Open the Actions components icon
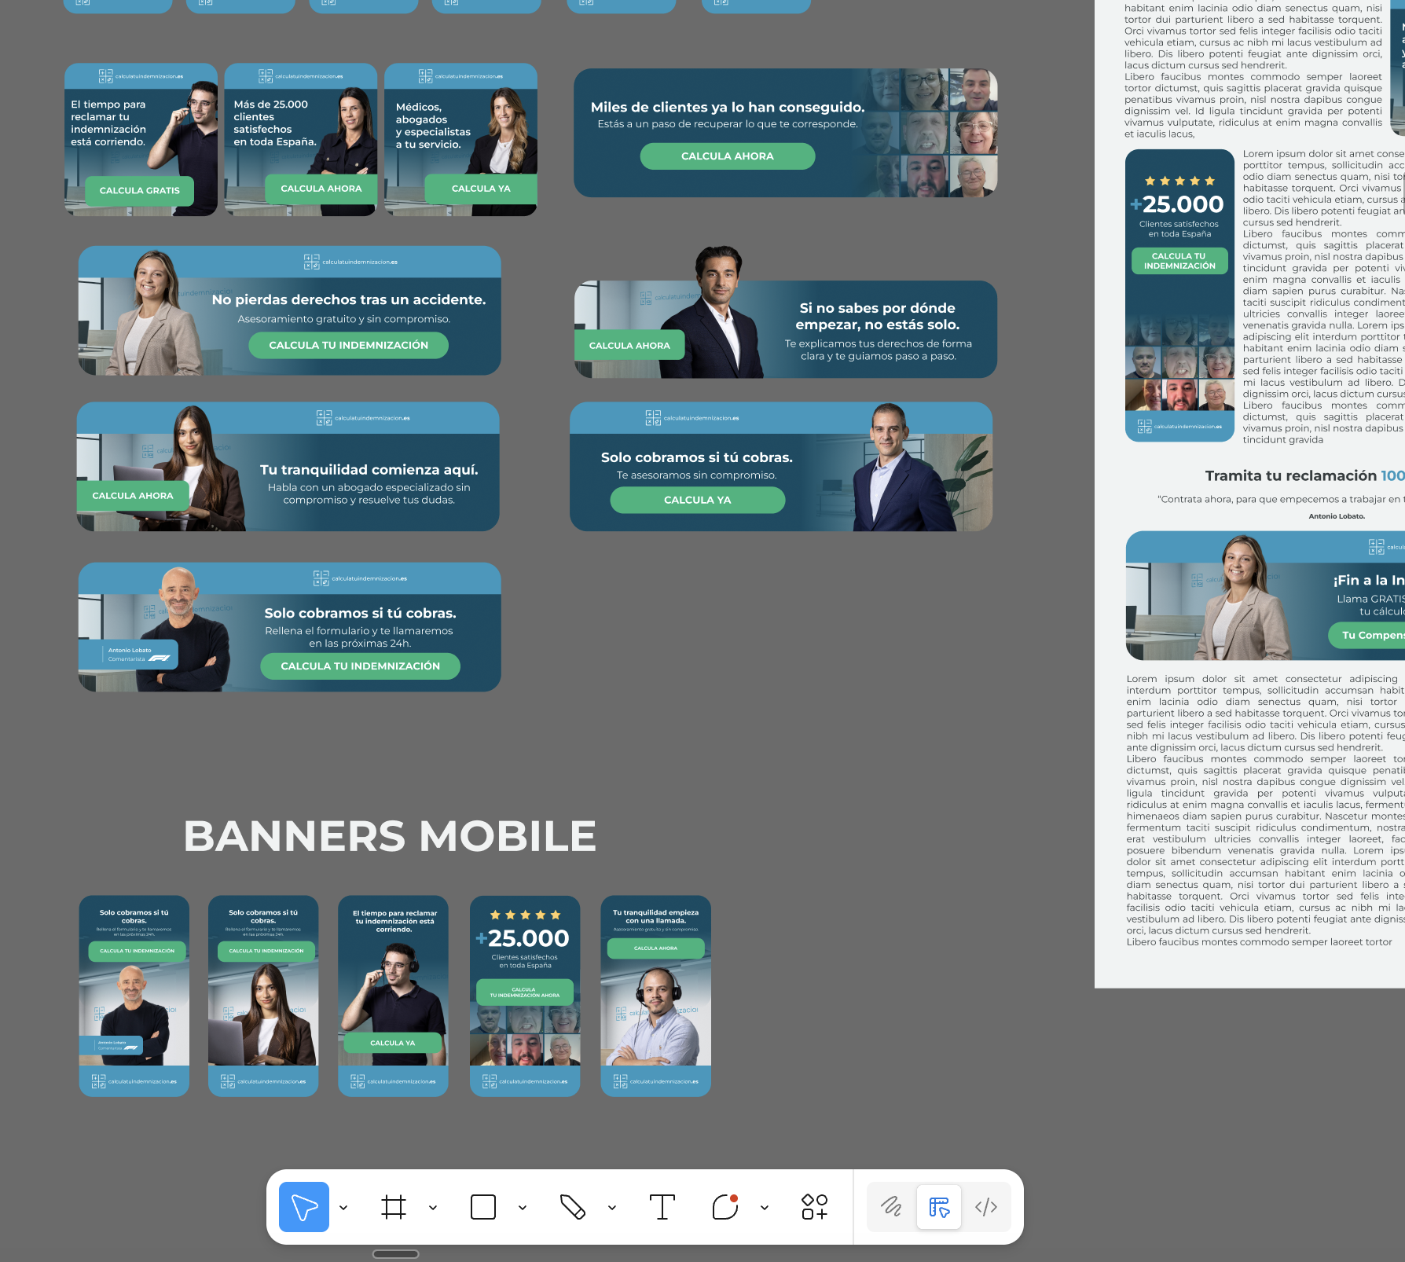The width and height of the screenshot is (1405, 1262). coord(815,1206)
